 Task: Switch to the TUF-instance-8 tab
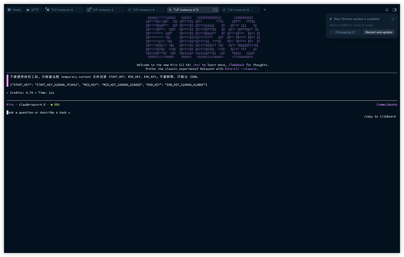tap(64, 10)
